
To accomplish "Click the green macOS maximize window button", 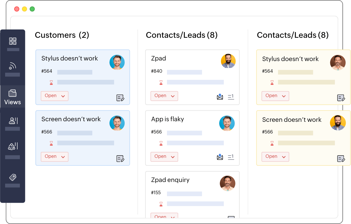I will click(32, 9).
